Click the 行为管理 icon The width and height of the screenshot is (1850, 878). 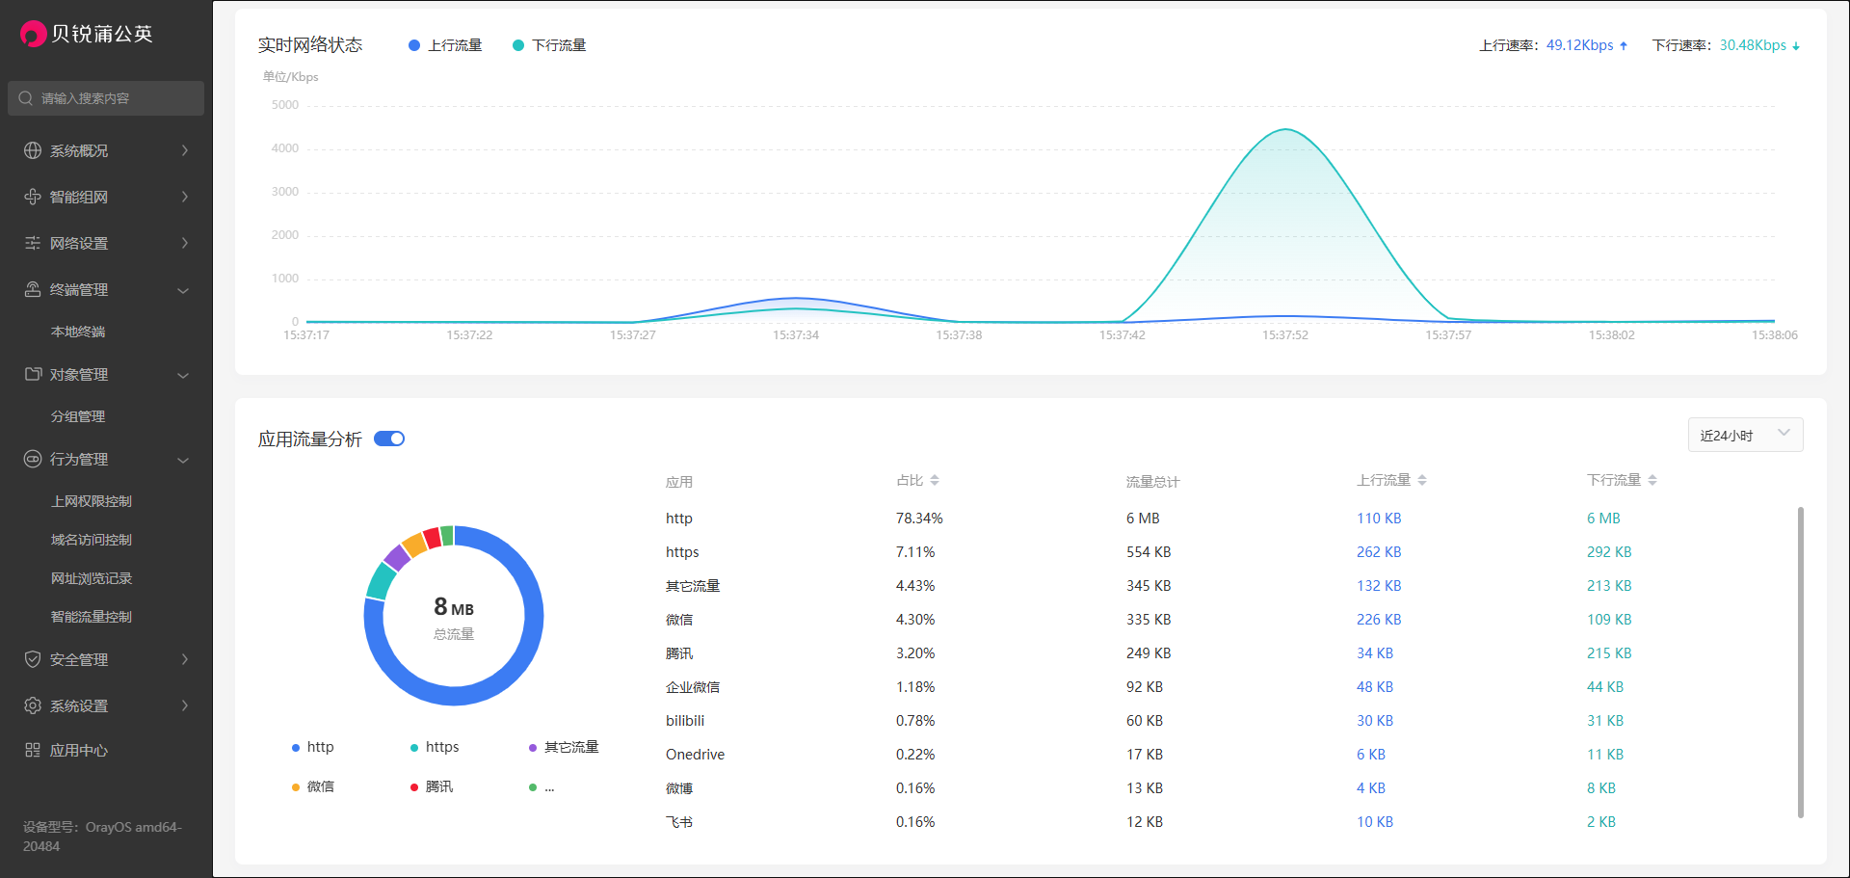(x=33, y=459)
